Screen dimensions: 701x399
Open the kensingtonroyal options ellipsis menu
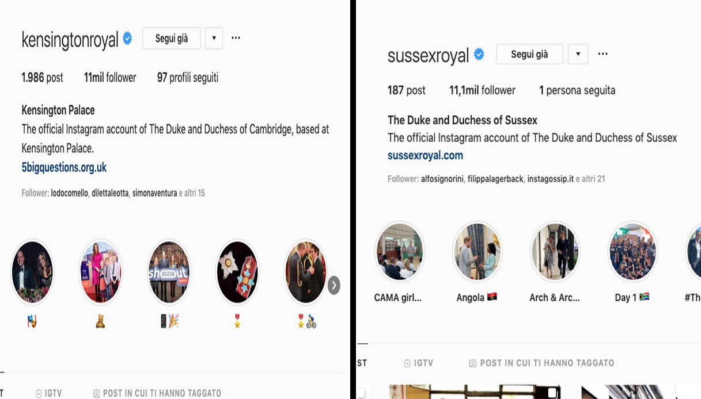click(236, 38)
